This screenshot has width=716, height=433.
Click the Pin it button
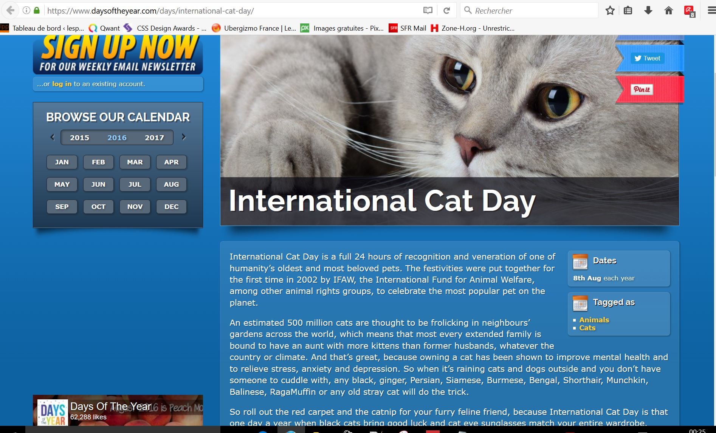pos(642,90)
